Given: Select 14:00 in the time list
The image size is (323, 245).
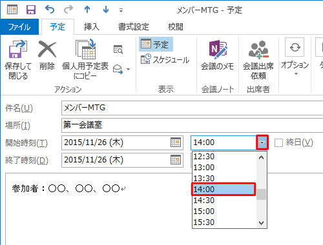Looking at the screenshot, I should (x=224, y=190).
